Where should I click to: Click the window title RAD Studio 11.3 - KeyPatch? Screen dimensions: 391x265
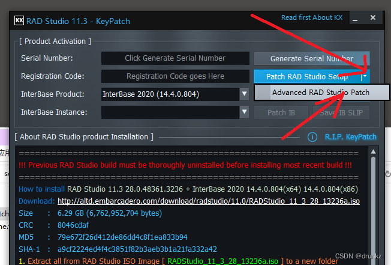point(78,21)
